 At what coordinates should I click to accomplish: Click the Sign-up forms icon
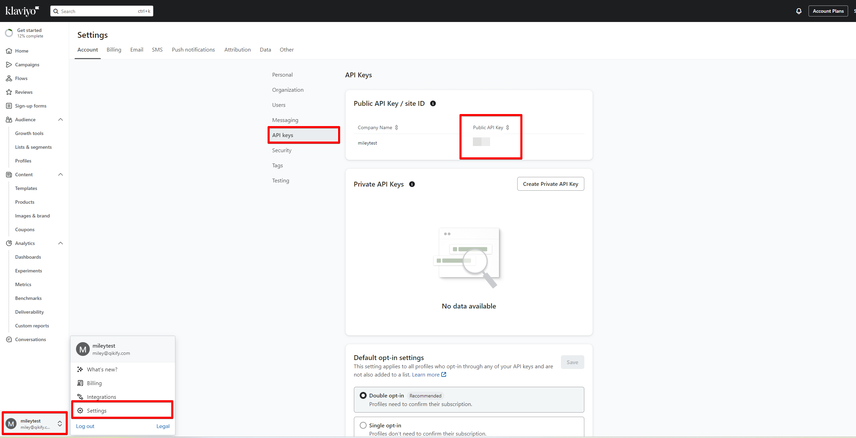[9, 106]
